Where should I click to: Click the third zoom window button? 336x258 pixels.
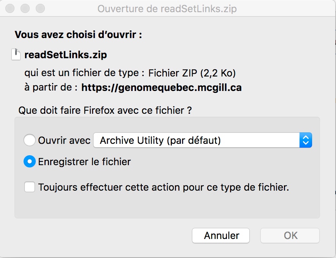click(40, 9)
